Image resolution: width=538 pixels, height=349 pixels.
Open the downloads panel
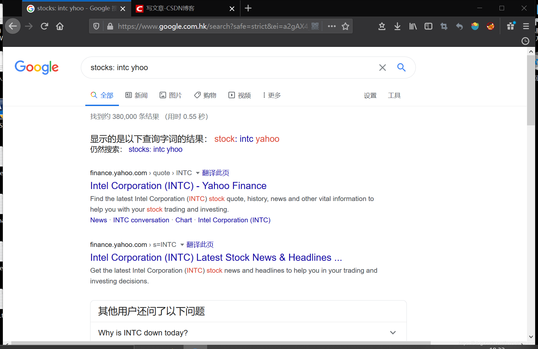(397, 26)
